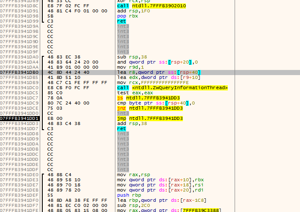Screen dimensions: 300x212
Task: Click the jmp ntdll.7FFFB3941DD3 instruction
Action: click(x=151, y=119)
